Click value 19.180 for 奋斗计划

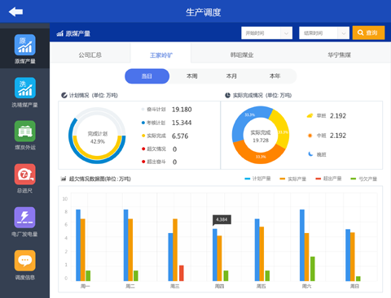182,110
